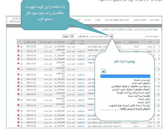Edit the first row dated 1391-12-28
This screenshot has height=134, width=168.
(21, 47)
